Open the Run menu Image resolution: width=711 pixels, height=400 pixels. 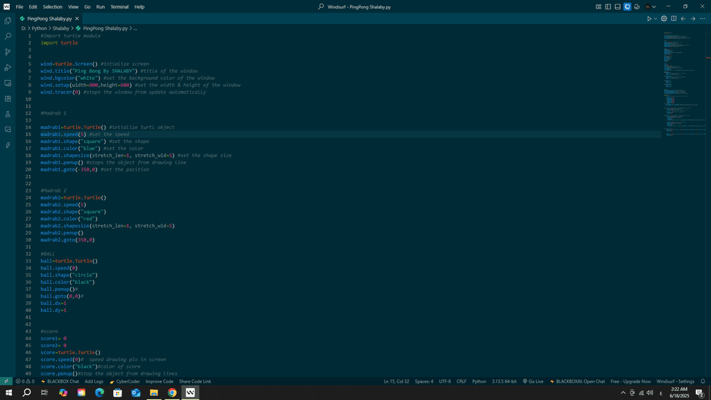point(100,7)
